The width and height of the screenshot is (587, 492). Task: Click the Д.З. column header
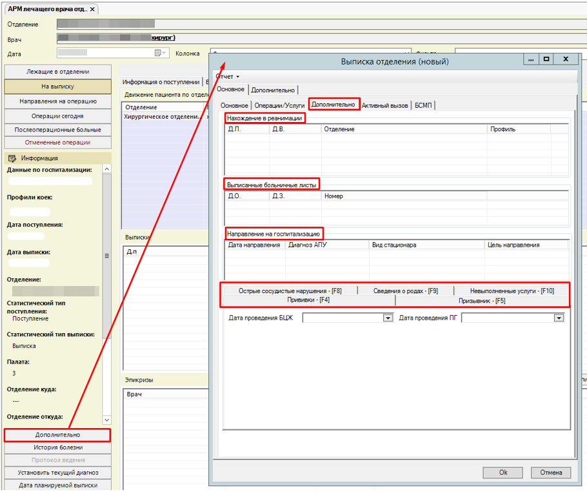[x=295, y=196]
